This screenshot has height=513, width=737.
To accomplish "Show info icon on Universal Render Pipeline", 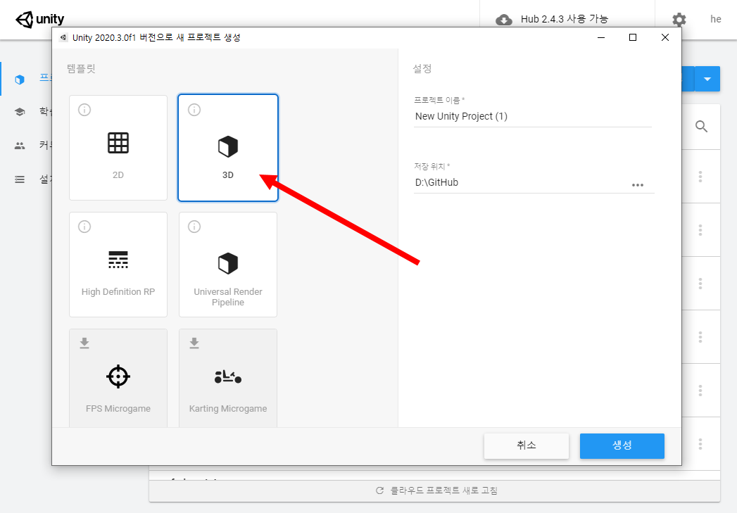I will tap(194, 227).
